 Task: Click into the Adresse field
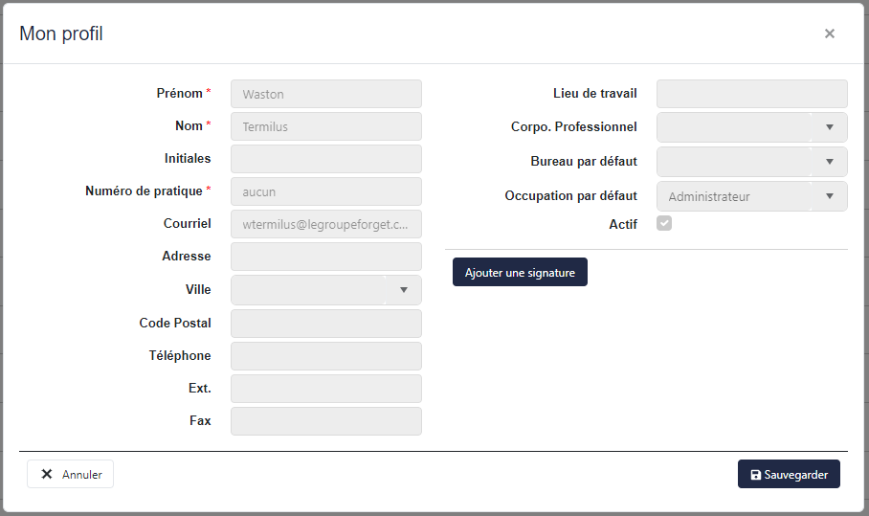pyautogui.click(x=325, y=257)
